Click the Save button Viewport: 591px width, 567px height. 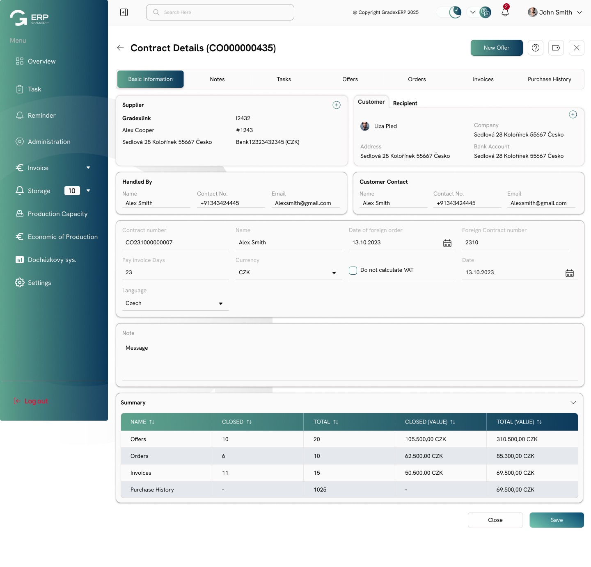coord(557,520)
